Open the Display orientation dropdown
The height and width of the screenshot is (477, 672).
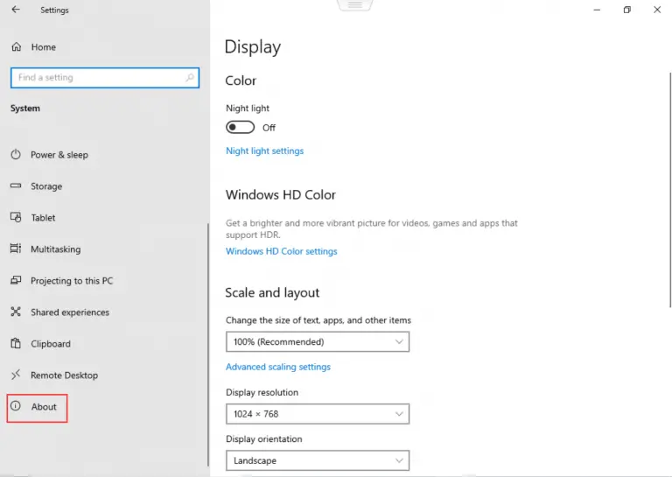(318, 460)
